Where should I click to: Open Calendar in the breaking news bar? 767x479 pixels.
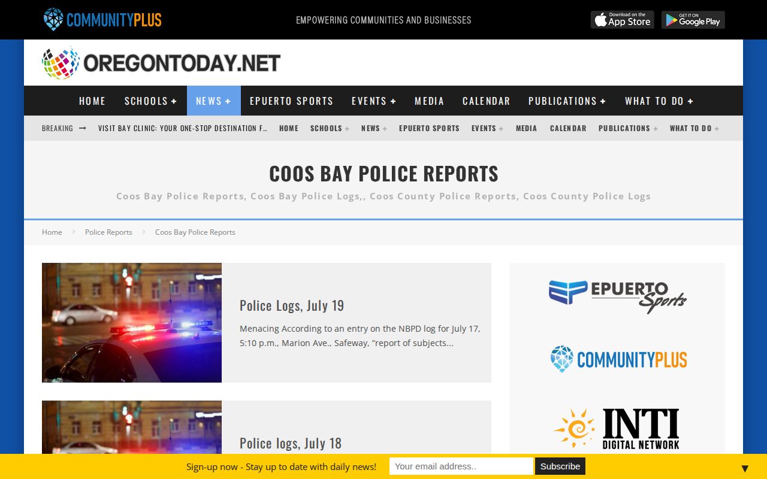click(568, 128)
